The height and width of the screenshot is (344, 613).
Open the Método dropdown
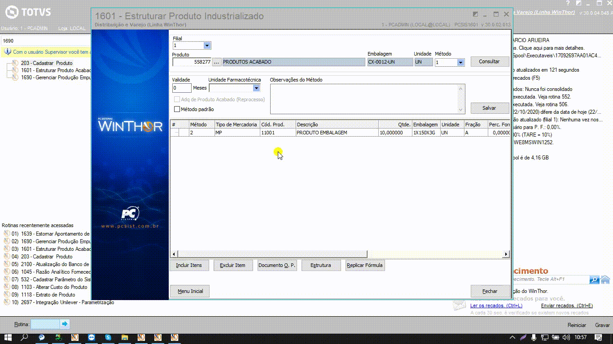pyautogui.click(x=460, y=62)
